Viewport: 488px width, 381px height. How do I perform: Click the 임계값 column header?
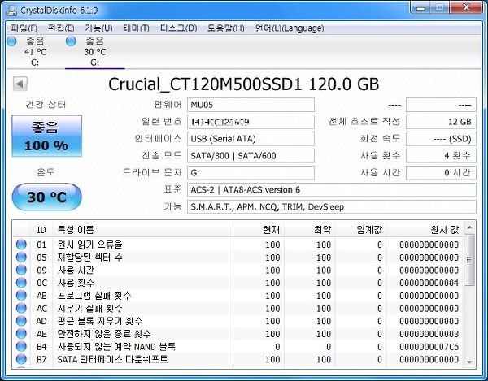pos(360,230)
